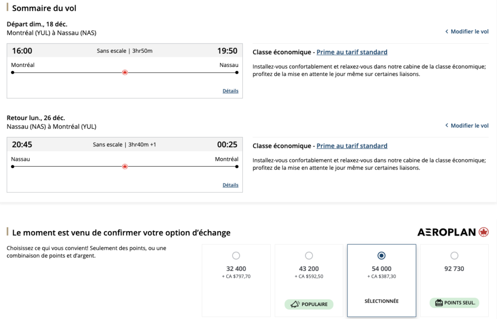
Task: Click the Aeroplan maple leaf logo icon
Action: (483, 232)
